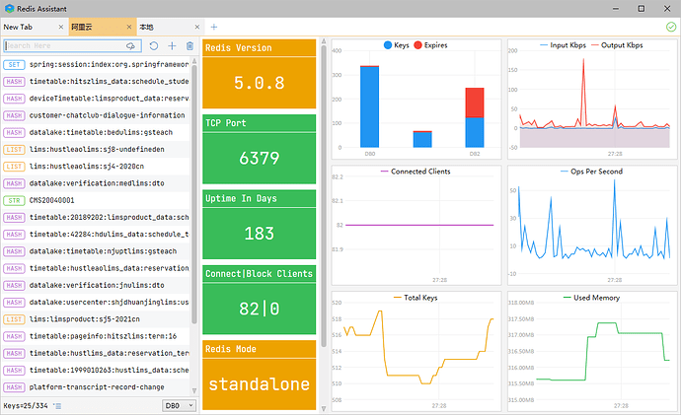Open a new connection tab with plus

(214, 27)
